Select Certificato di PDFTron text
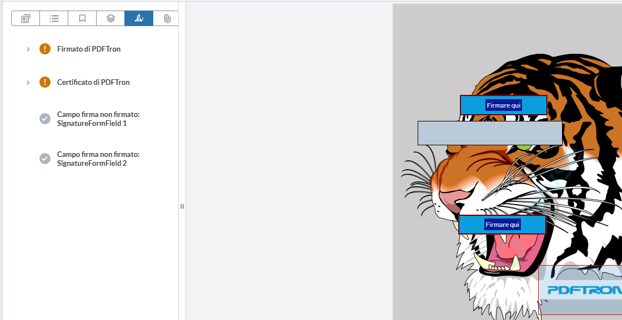Viewport: 622px width, 320px height. pyautogui.click(x=93, y=83)
